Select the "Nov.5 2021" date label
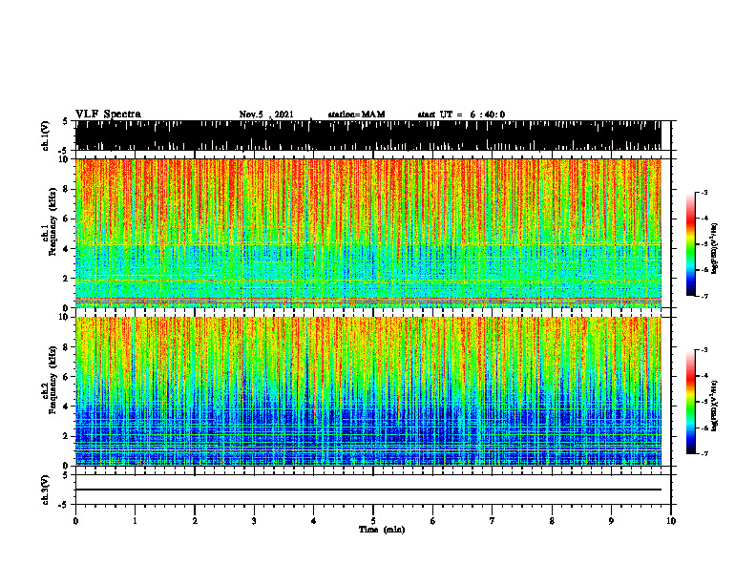This screenshot has width=756, height=584. (x=266, y=115)
